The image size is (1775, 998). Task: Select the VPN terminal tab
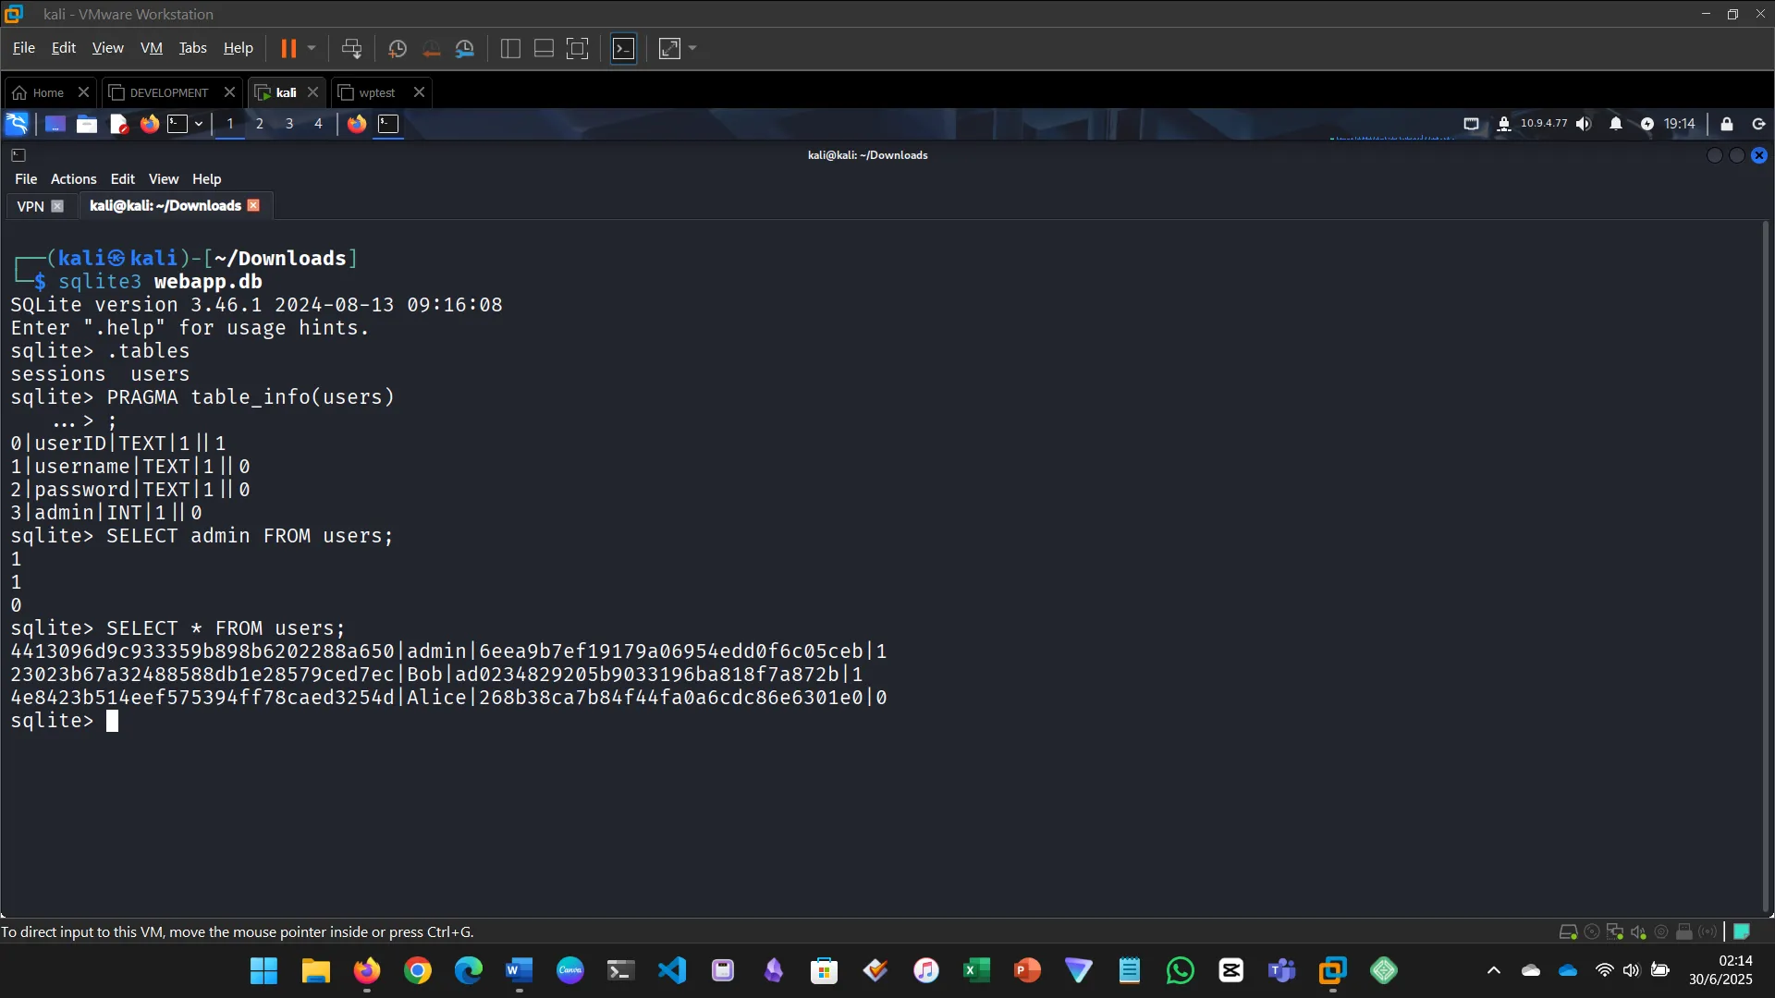[x=31, y=206]
